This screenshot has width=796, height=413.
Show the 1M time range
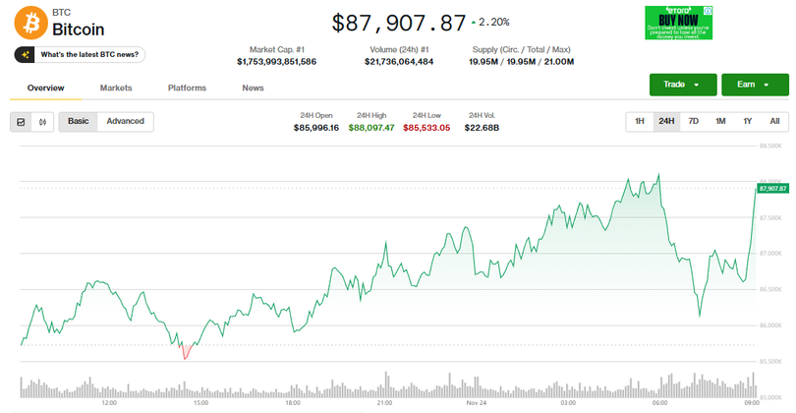point(720,122)
